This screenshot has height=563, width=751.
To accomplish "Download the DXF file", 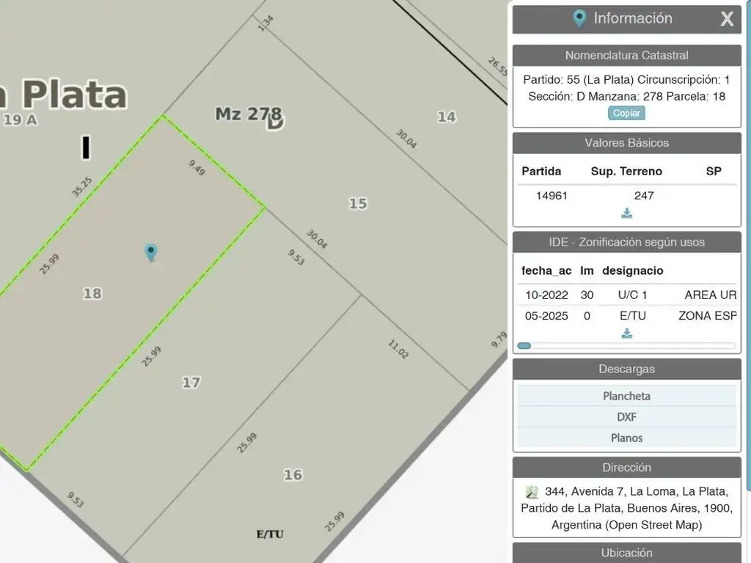I will click(x=626, y=417).
